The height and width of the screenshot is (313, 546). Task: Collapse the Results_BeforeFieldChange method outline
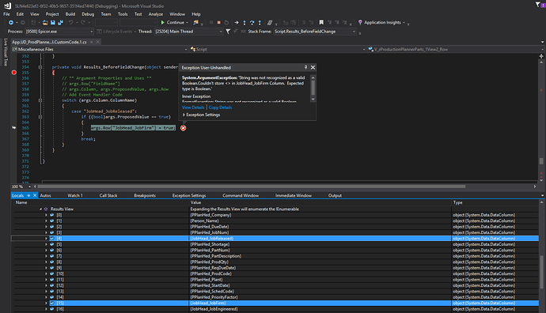[x=40, y=67]
